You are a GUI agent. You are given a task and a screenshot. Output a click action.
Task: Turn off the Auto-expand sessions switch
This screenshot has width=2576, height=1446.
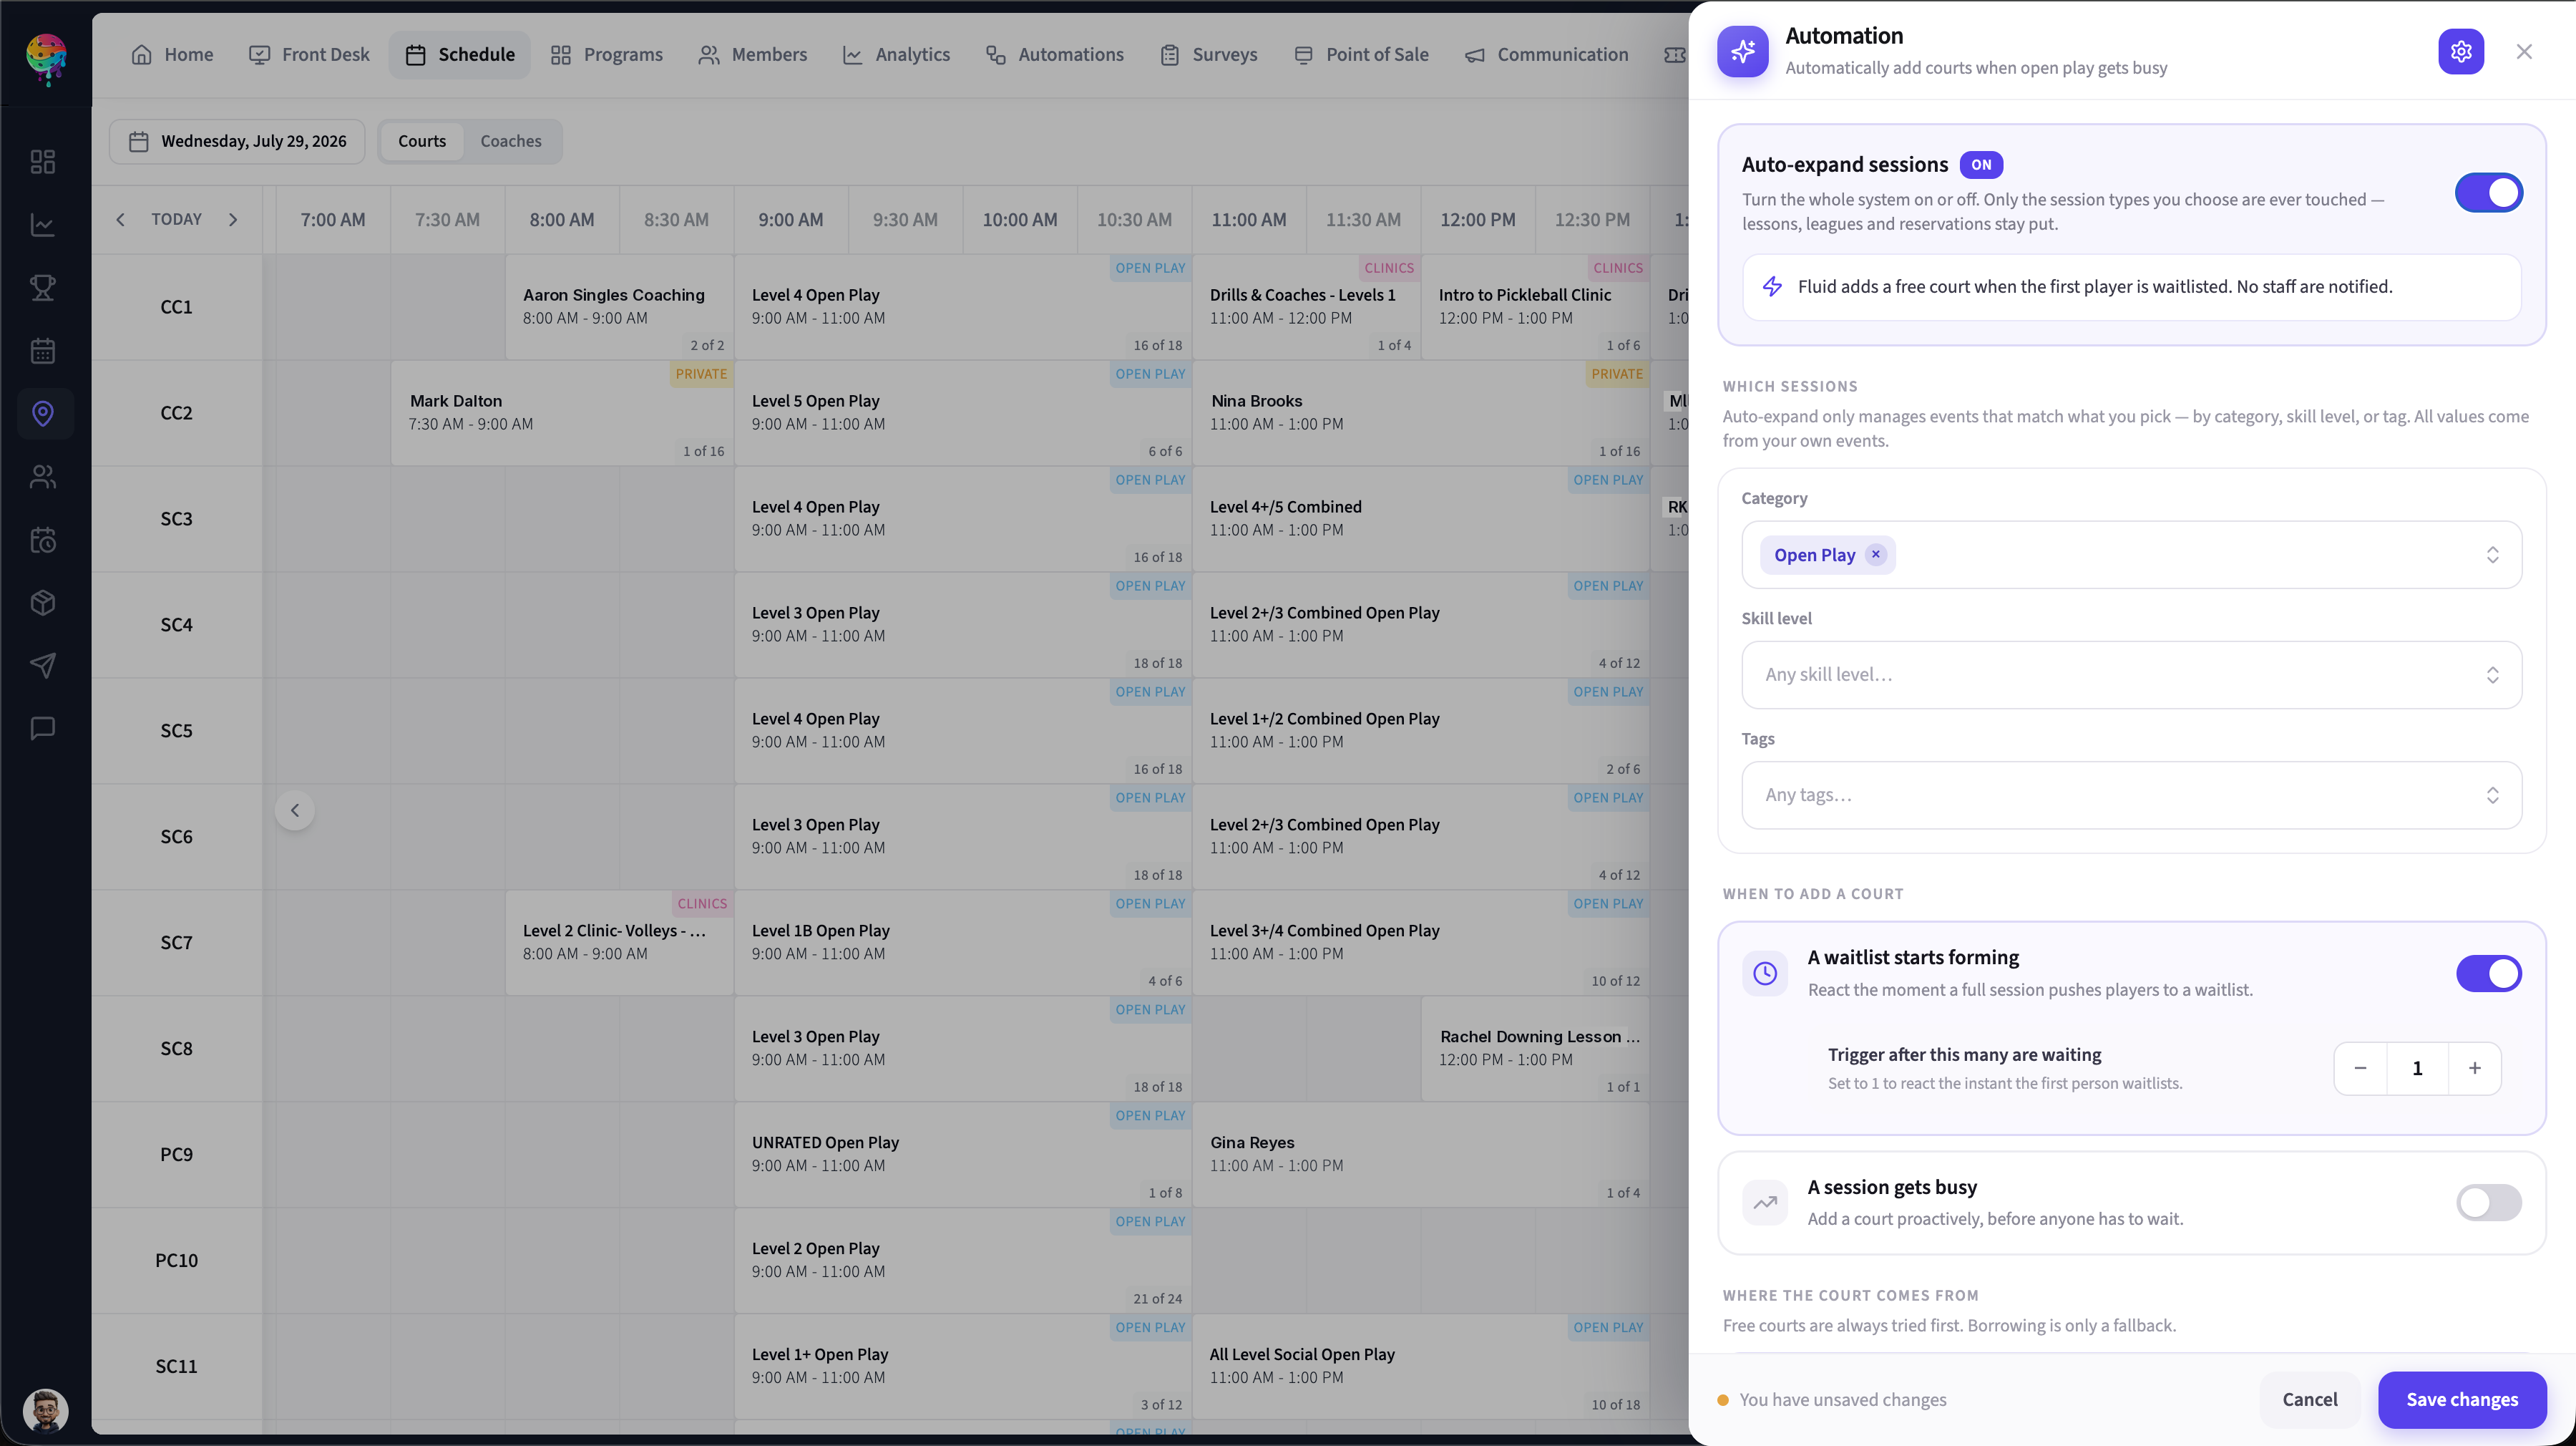[x=2488, y=192]
